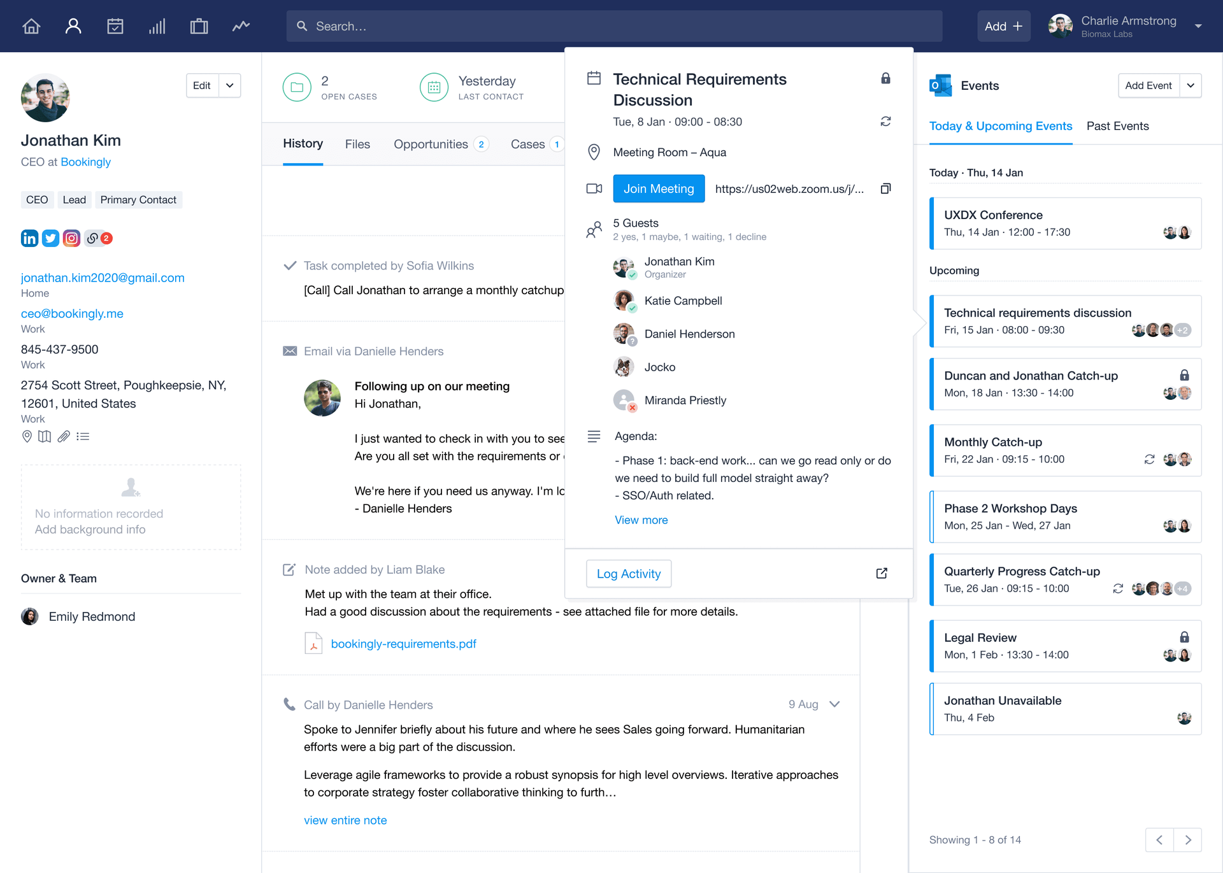Expand the Edit button dropdown arrow
Viewport: 1223px width, 873px height.
[229, 85]
